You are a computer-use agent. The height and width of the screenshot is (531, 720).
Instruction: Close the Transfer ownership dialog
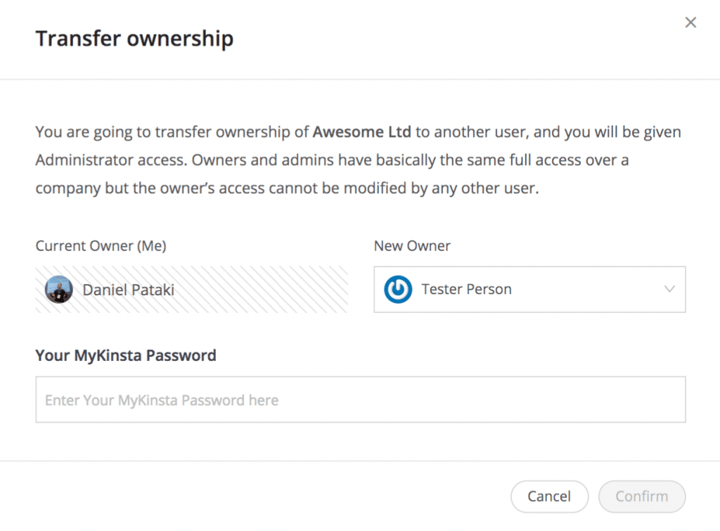[x=690, y=23]
